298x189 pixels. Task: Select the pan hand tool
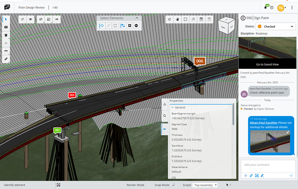tap(177, 19)
